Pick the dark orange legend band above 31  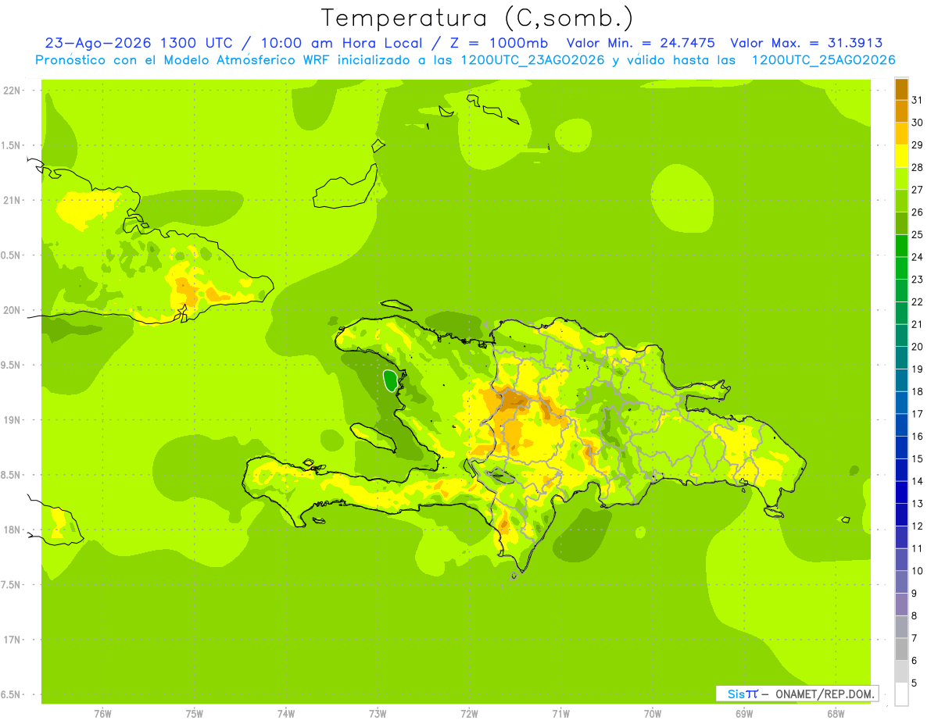[901, 89]
